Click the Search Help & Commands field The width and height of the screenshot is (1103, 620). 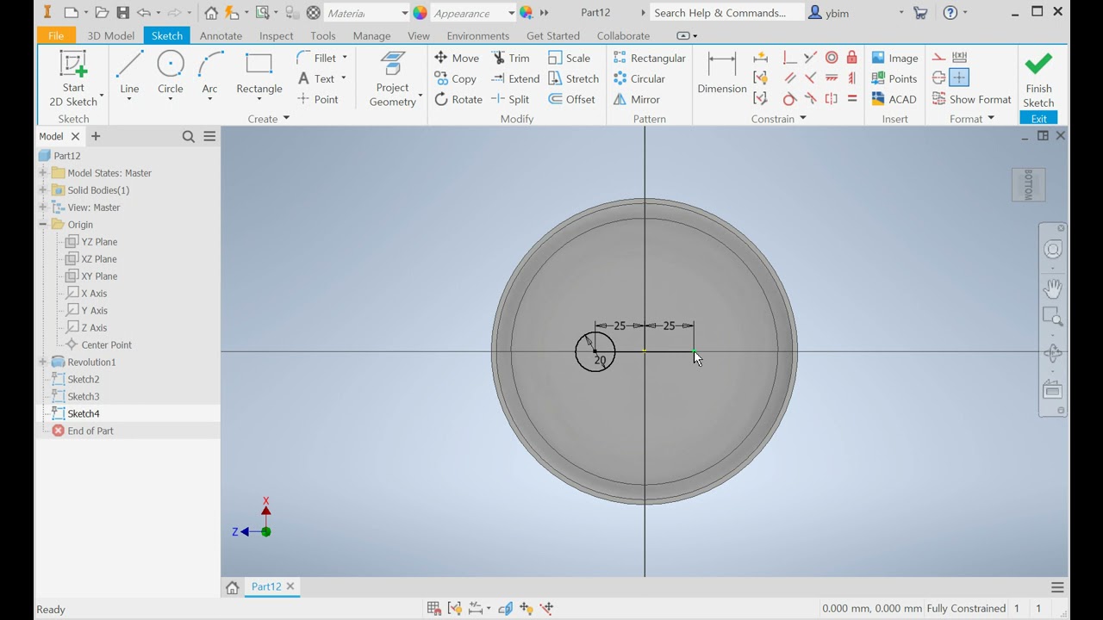tap(727, 13)
